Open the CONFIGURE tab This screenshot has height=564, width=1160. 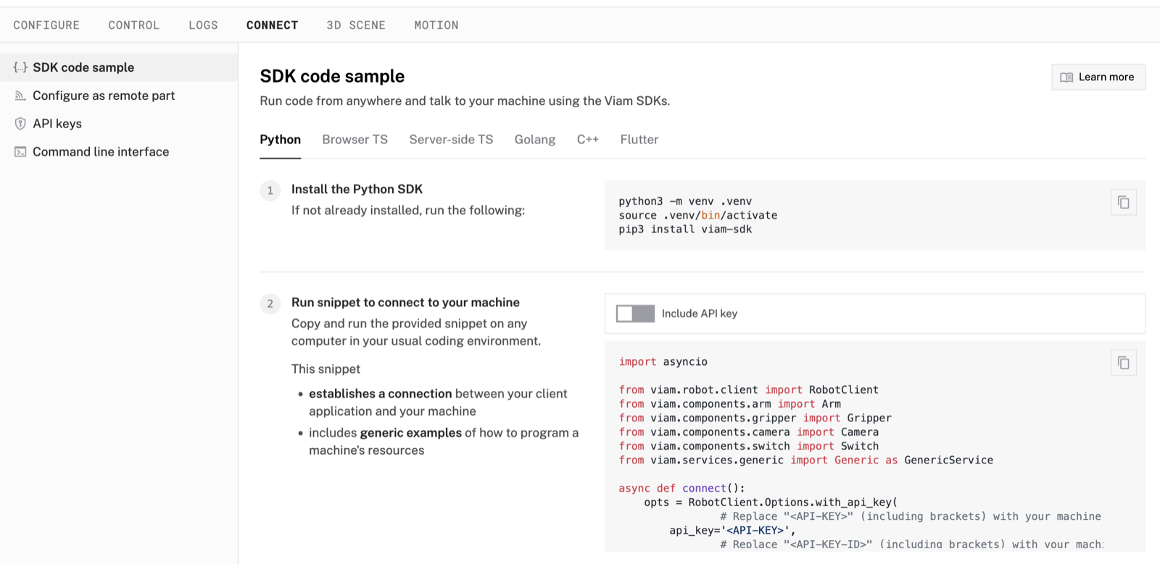click(x=46, y=25)
